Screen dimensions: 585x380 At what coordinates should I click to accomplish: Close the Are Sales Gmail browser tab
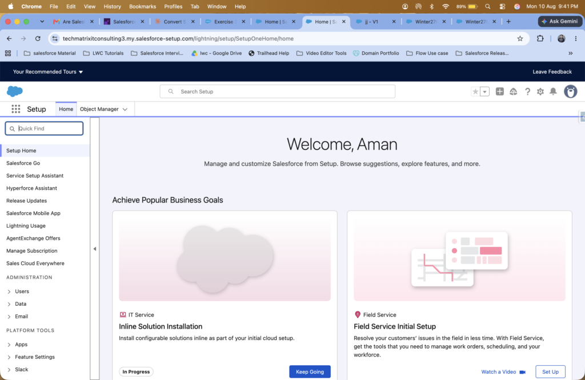click(92, 22)
